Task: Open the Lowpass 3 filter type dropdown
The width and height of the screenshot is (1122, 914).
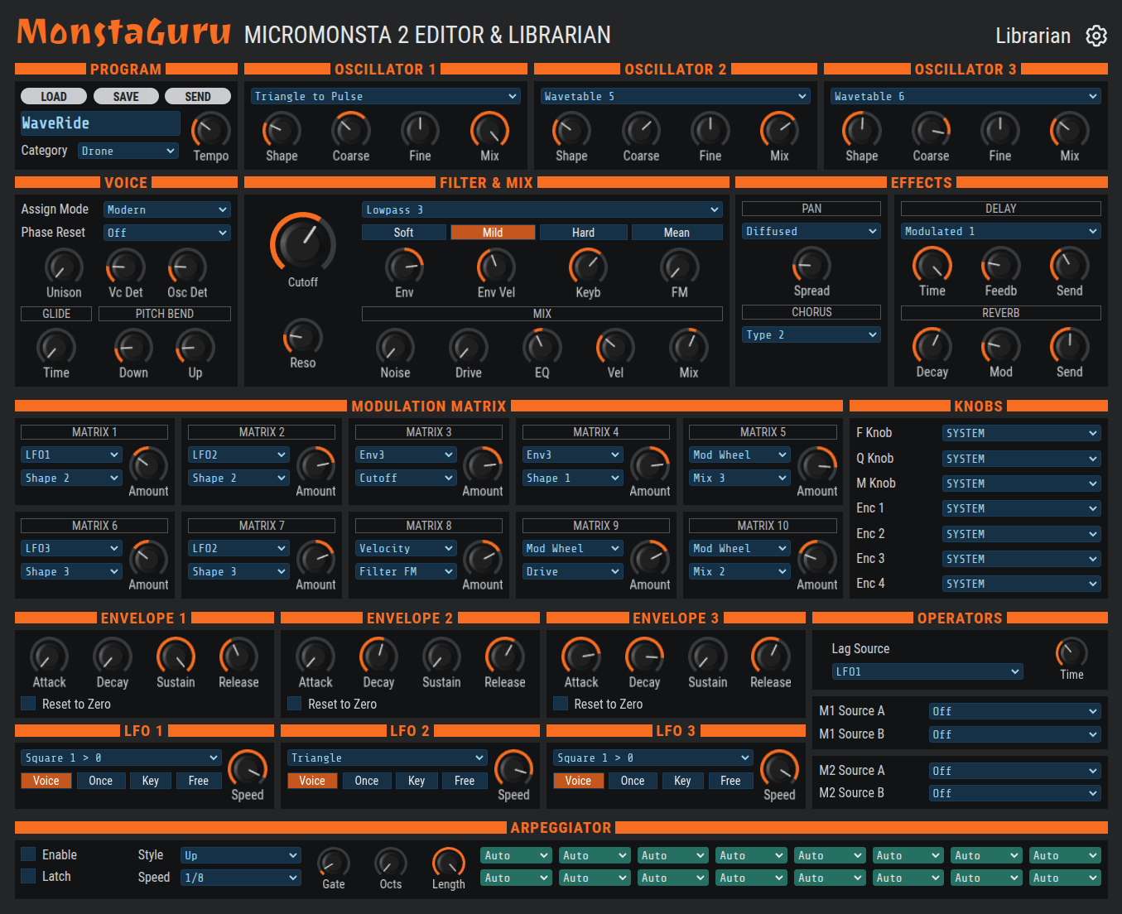Action: (542, 209)
